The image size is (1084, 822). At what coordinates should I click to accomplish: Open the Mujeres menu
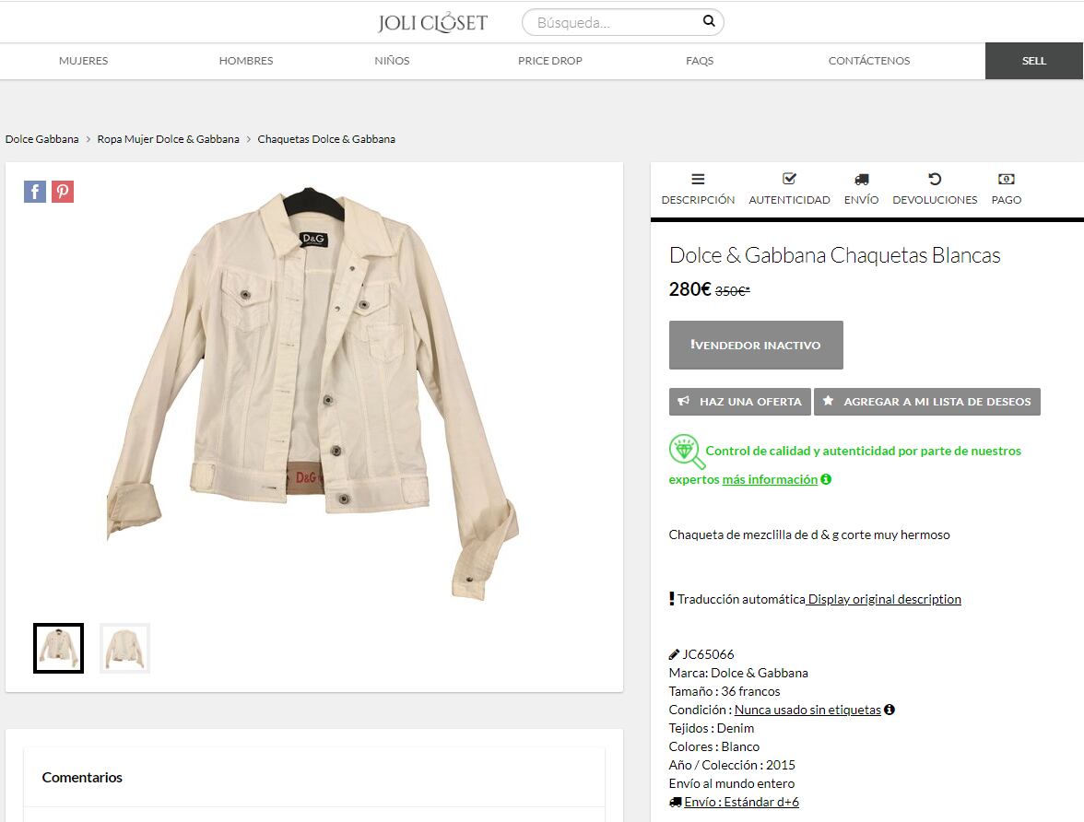83,61
